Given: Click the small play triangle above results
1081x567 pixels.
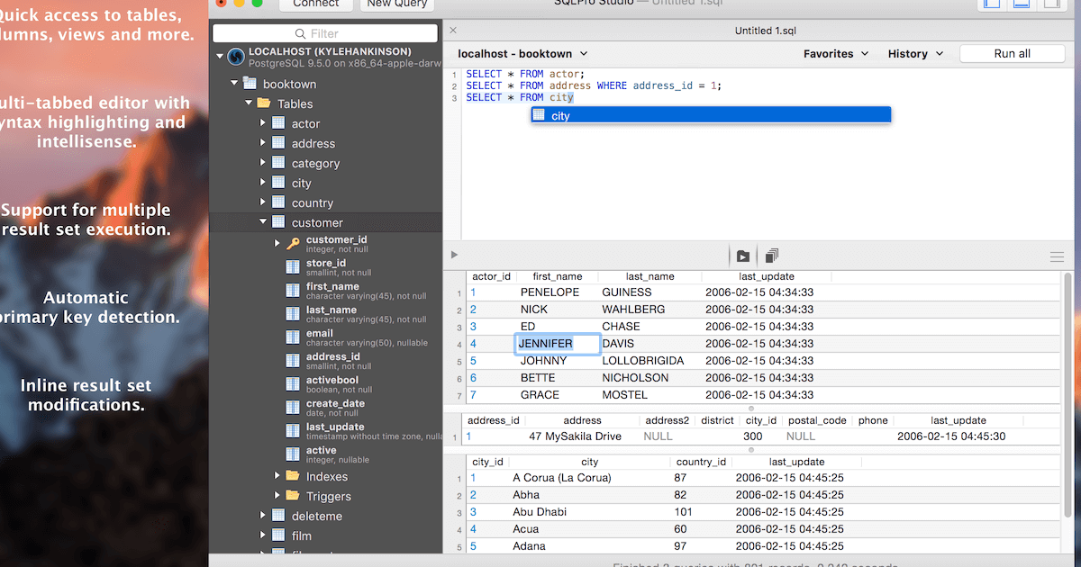Looking at the screenshot, I should coord(454,256).
